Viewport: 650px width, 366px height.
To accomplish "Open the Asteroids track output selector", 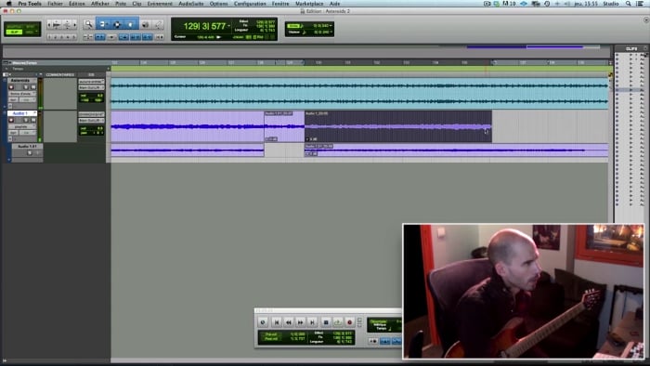I will (x=91, y=87).
